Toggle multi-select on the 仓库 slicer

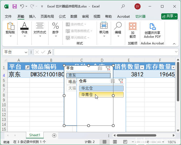[113, 81]
